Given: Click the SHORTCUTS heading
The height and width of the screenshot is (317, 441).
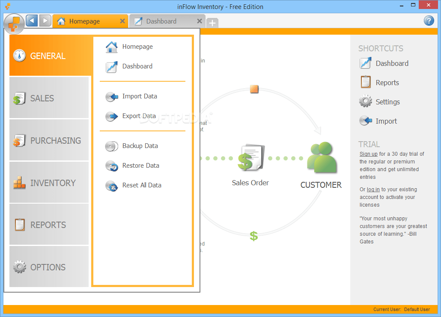Looking at the screenshot, I should [x=381, y=48].
